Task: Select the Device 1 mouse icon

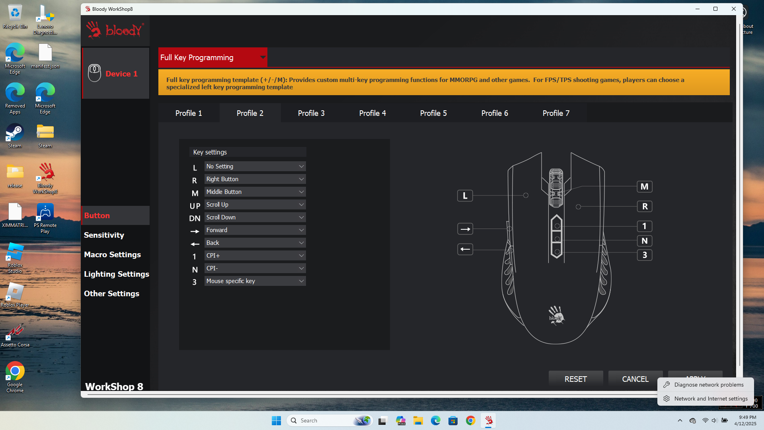Action: pos(94,73)
